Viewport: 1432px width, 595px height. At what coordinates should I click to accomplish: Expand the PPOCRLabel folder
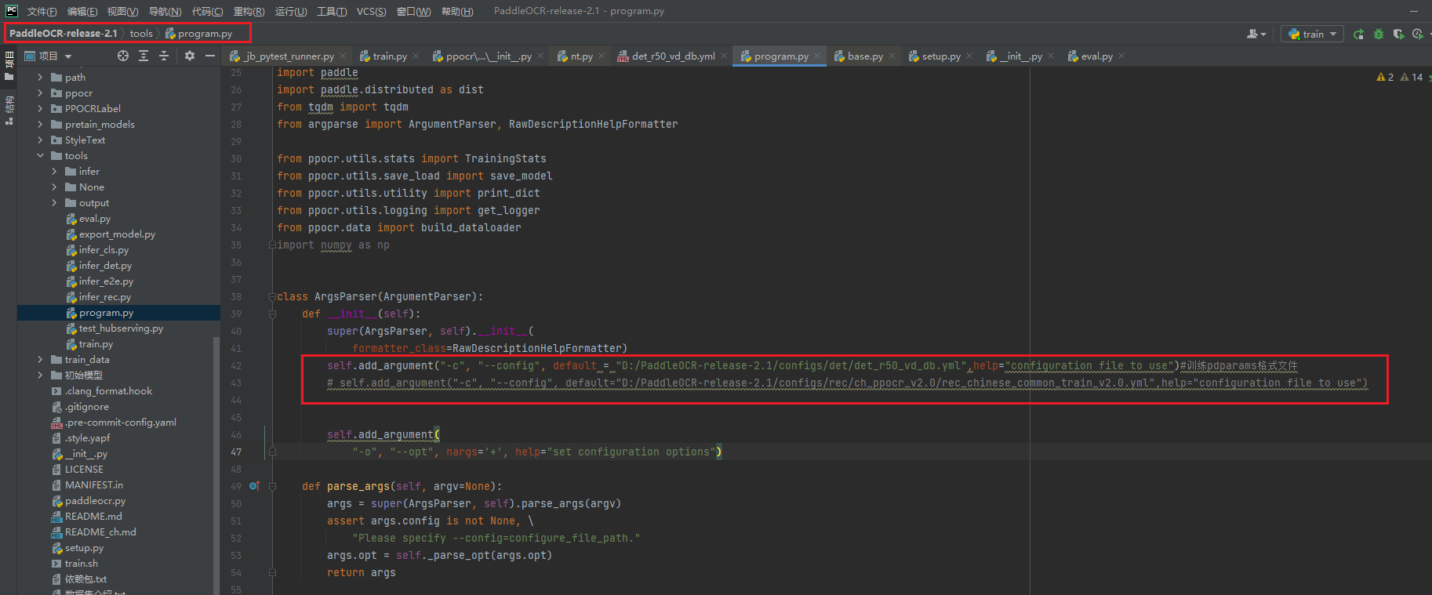pos(40,109)
